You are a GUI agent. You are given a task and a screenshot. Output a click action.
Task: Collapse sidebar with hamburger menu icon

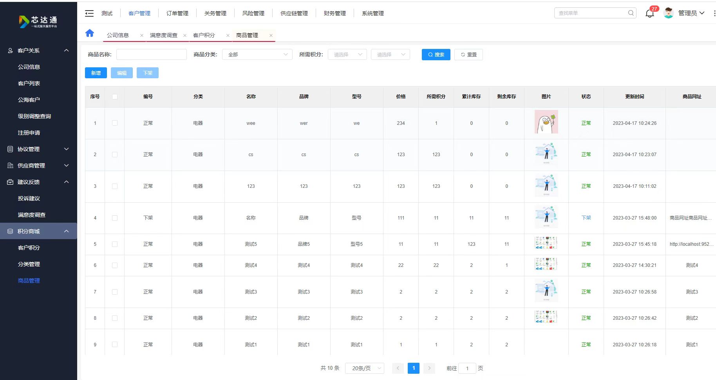coord(89,13)
